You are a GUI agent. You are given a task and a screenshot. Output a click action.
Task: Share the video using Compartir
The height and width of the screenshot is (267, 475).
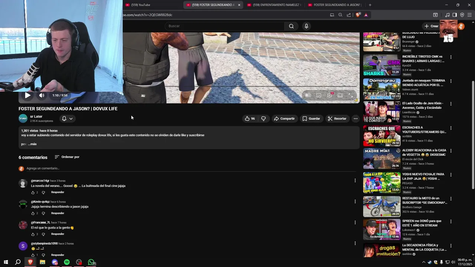[284, 119]
